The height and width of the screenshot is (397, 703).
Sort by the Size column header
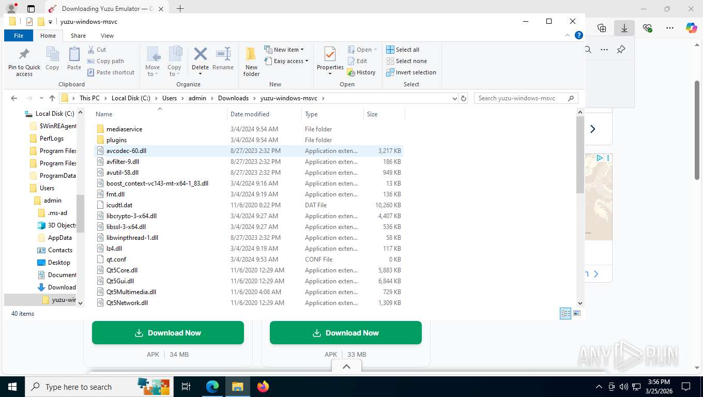tap(384, 114)
